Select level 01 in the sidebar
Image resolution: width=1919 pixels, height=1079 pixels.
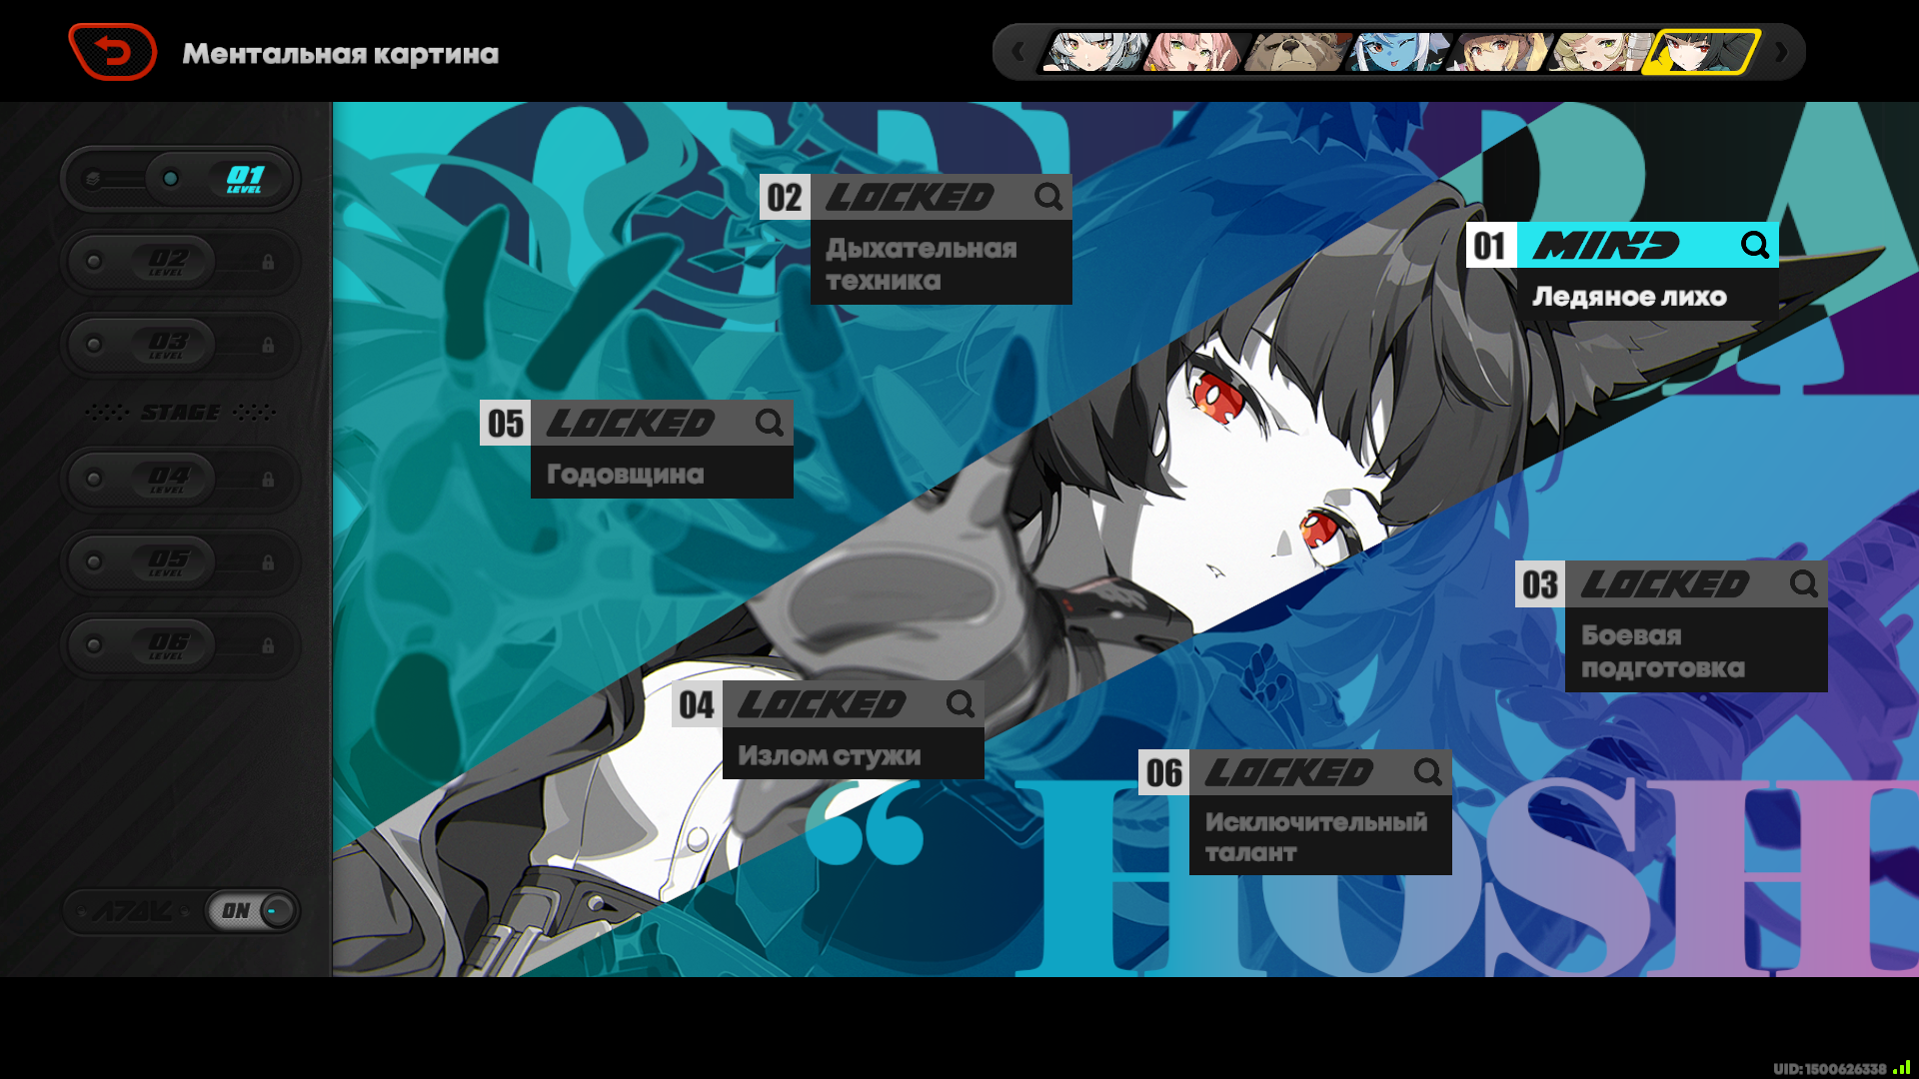(181, 179)
